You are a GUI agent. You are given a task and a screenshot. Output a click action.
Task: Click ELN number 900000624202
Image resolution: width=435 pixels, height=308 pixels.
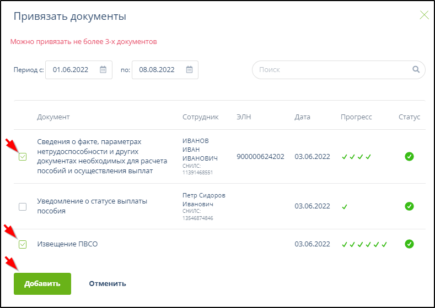(x=260, y=157)
